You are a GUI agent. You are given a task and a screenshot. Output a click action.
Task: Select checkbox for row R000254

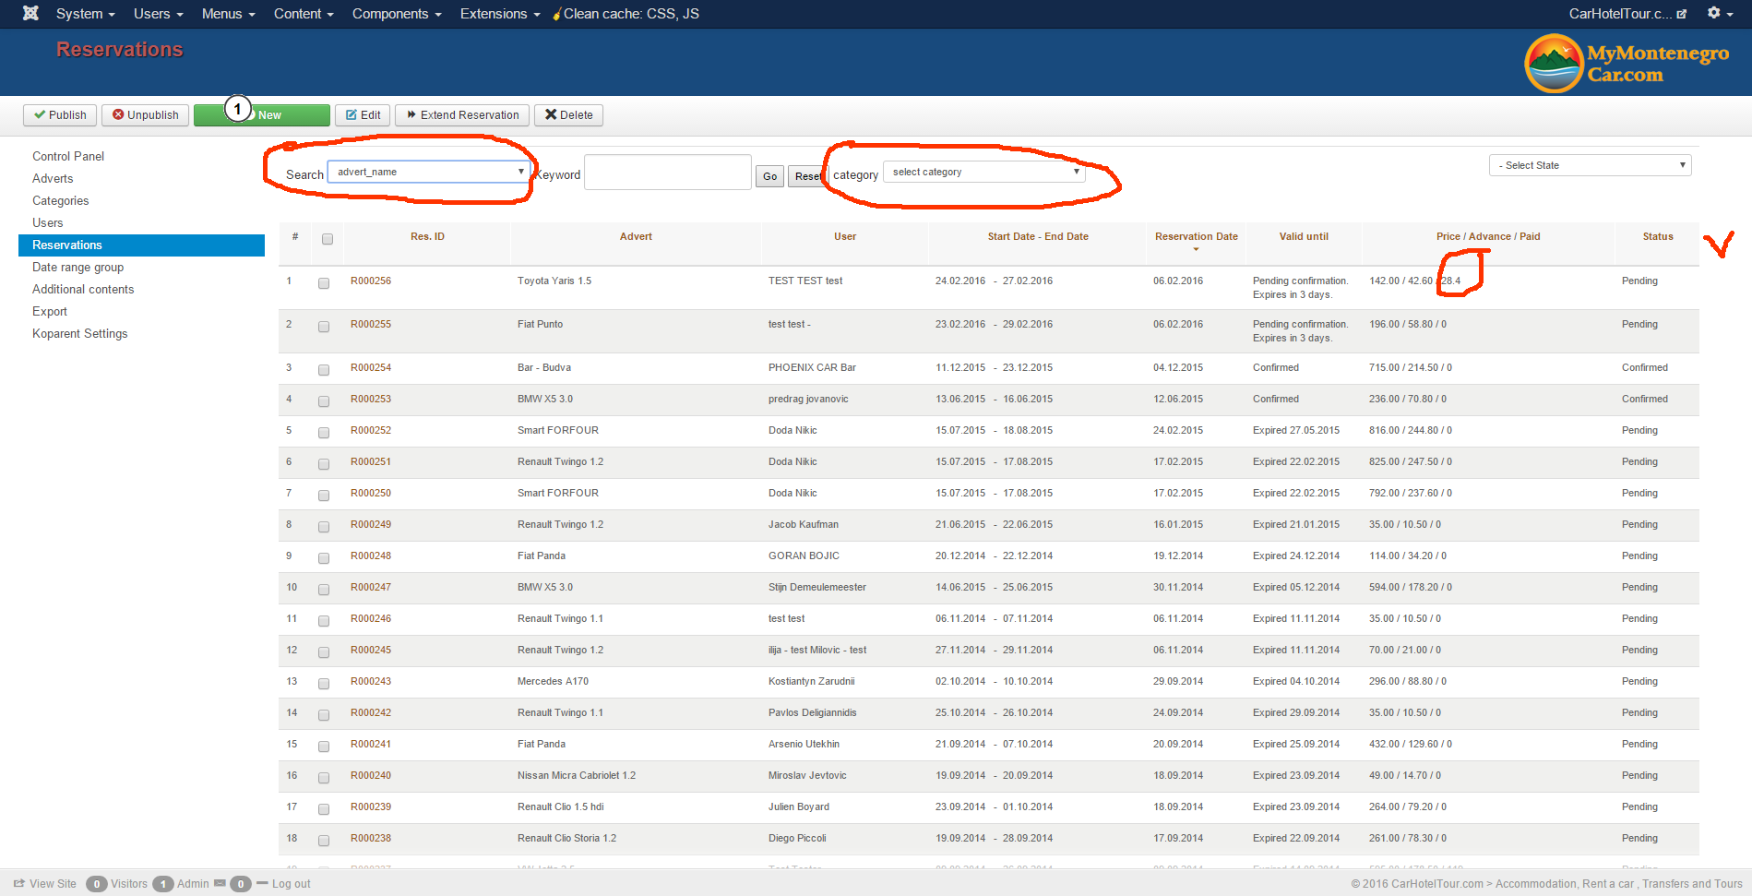pos(324,370)
